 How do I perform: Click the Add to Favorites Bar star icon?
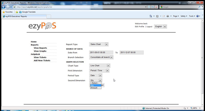tap(17, 12)
